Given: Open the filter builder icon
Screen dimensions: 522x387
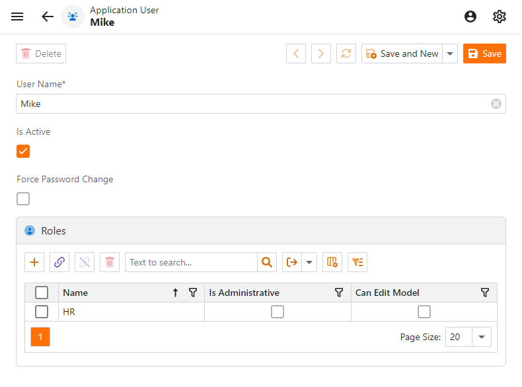Looking at the screenshot, I should coord(357,262).
